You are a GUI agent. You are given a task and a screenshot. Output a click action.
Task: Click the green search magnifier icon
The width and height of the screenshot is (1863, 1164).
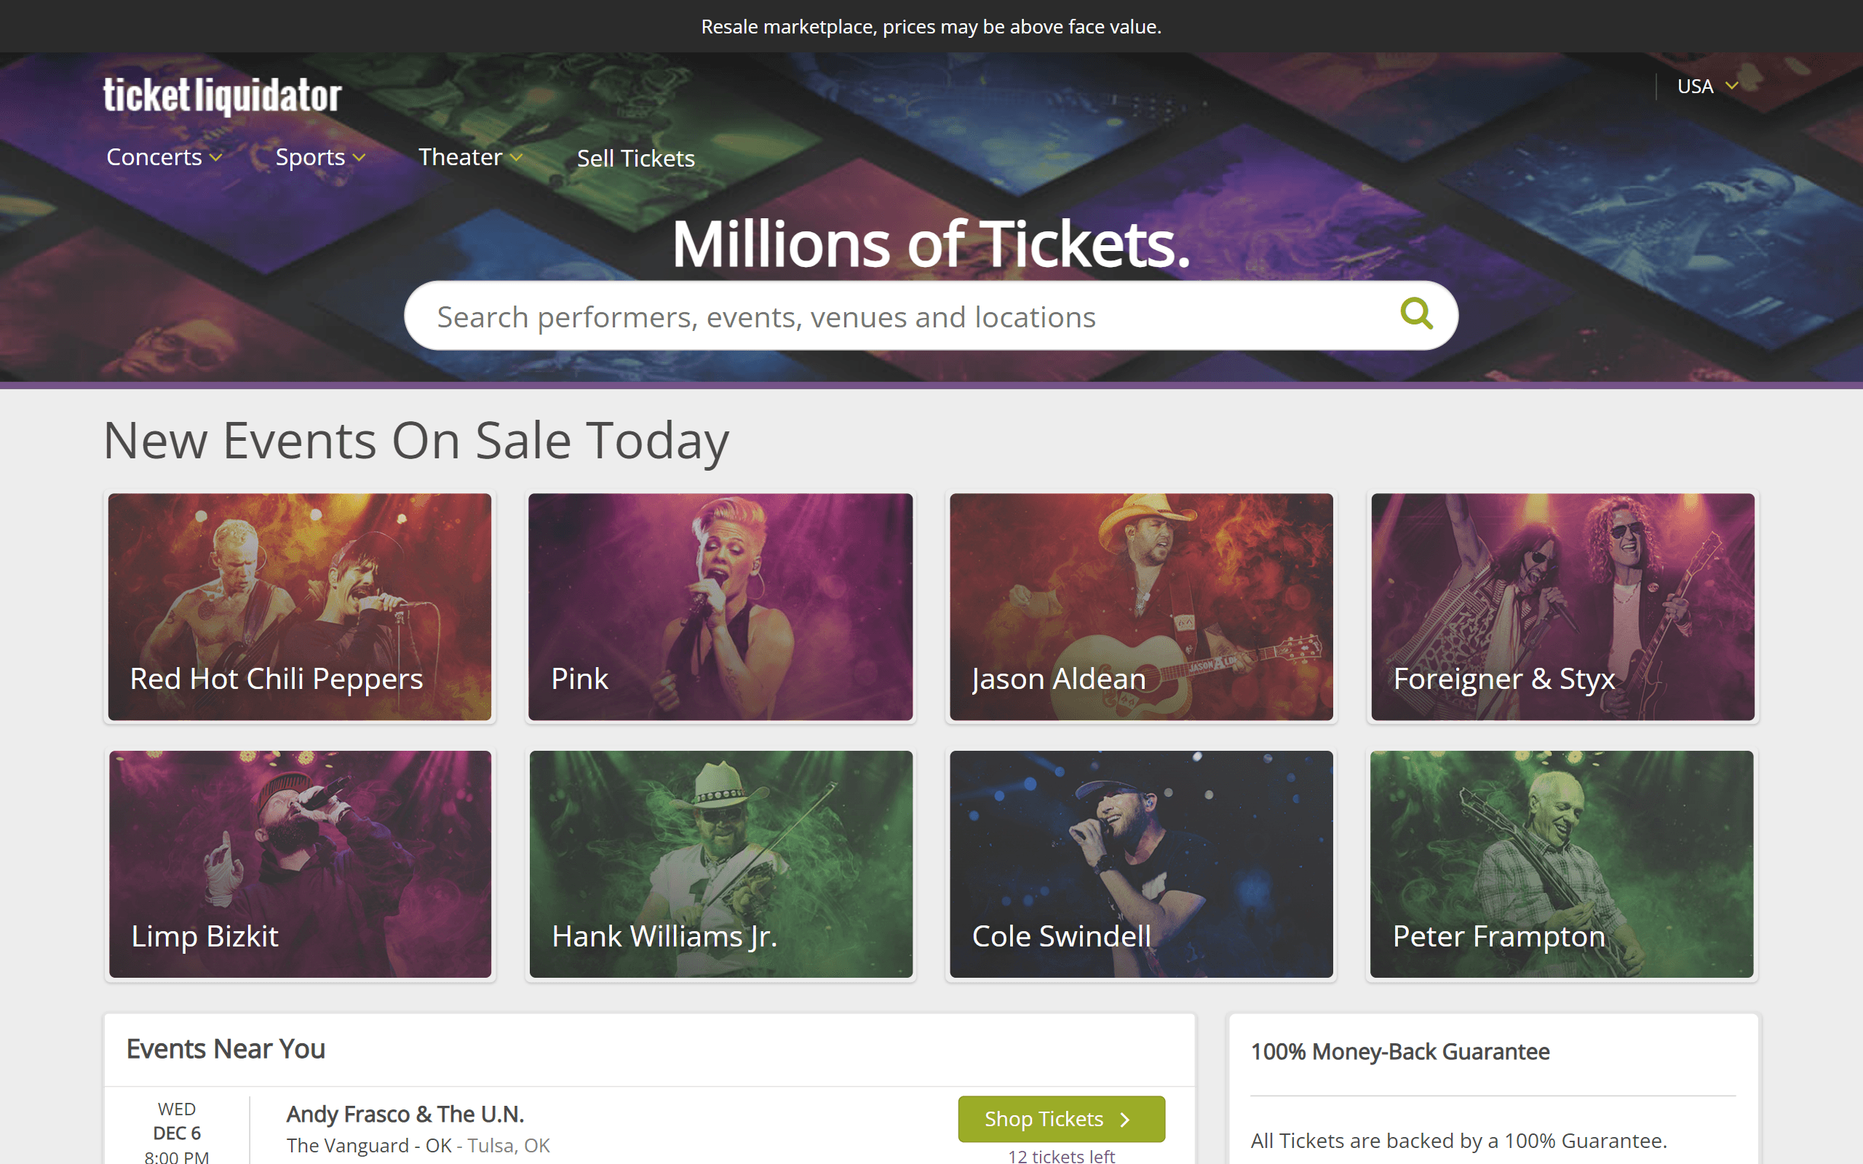pyautogui.click(x=1415, y=314)
